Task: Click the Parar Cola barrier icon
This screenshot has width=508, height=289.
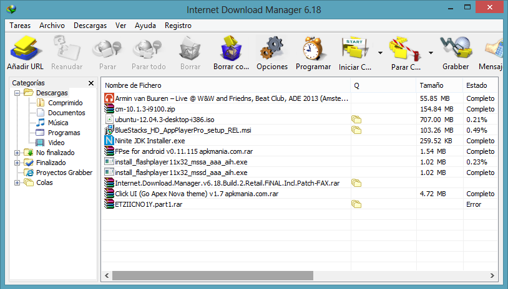Action: point(405,49)
